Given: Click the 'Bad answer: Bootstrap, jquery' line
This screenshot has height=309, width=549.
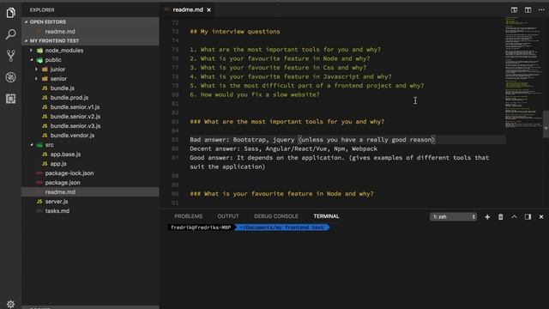Looking at the screenshot, I should [x=312, y=140].
